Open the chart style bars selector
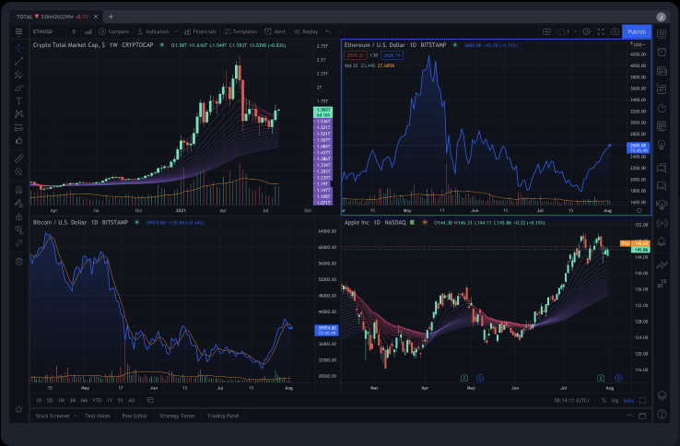 [x=88, y=31]
